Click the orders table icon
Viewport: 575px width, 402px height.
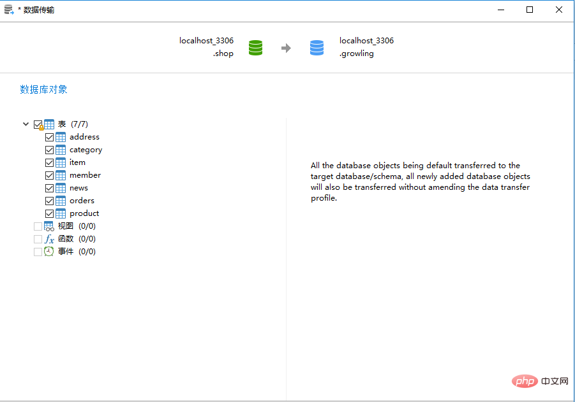pos(61,201)
